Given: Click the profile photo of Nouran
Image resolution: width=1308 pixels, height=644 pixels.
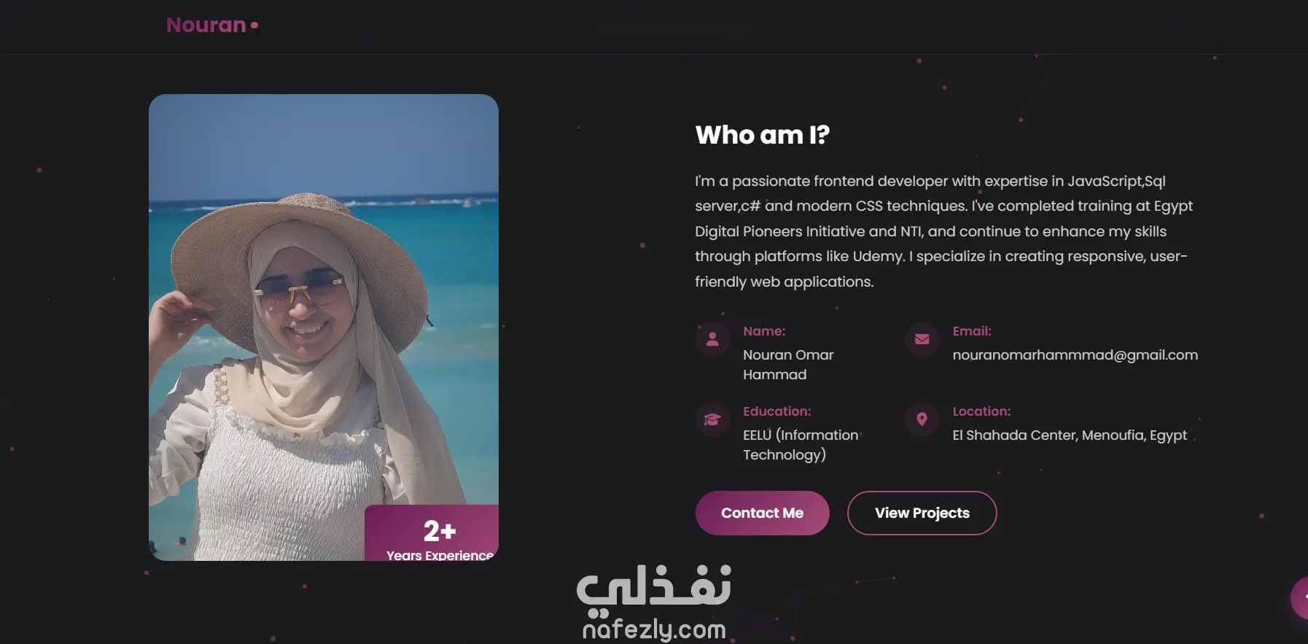Looking at the screenshot, I should (324, 327).
